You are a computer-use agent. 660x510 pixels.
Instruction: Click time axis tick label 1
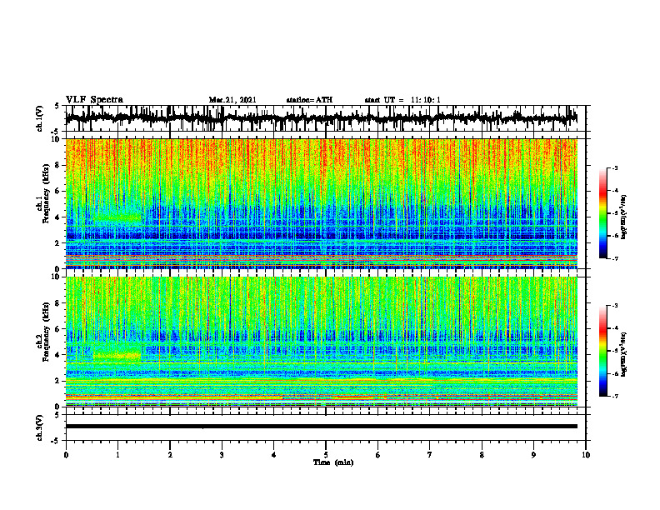117,455
